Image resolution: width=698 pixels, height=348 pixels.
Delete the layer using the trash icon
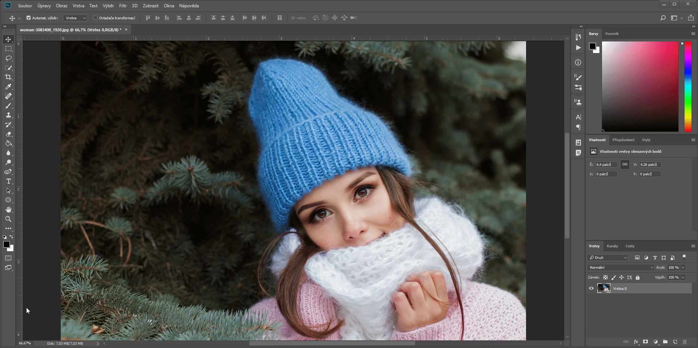pyautogui.click(x=685, y=342)
